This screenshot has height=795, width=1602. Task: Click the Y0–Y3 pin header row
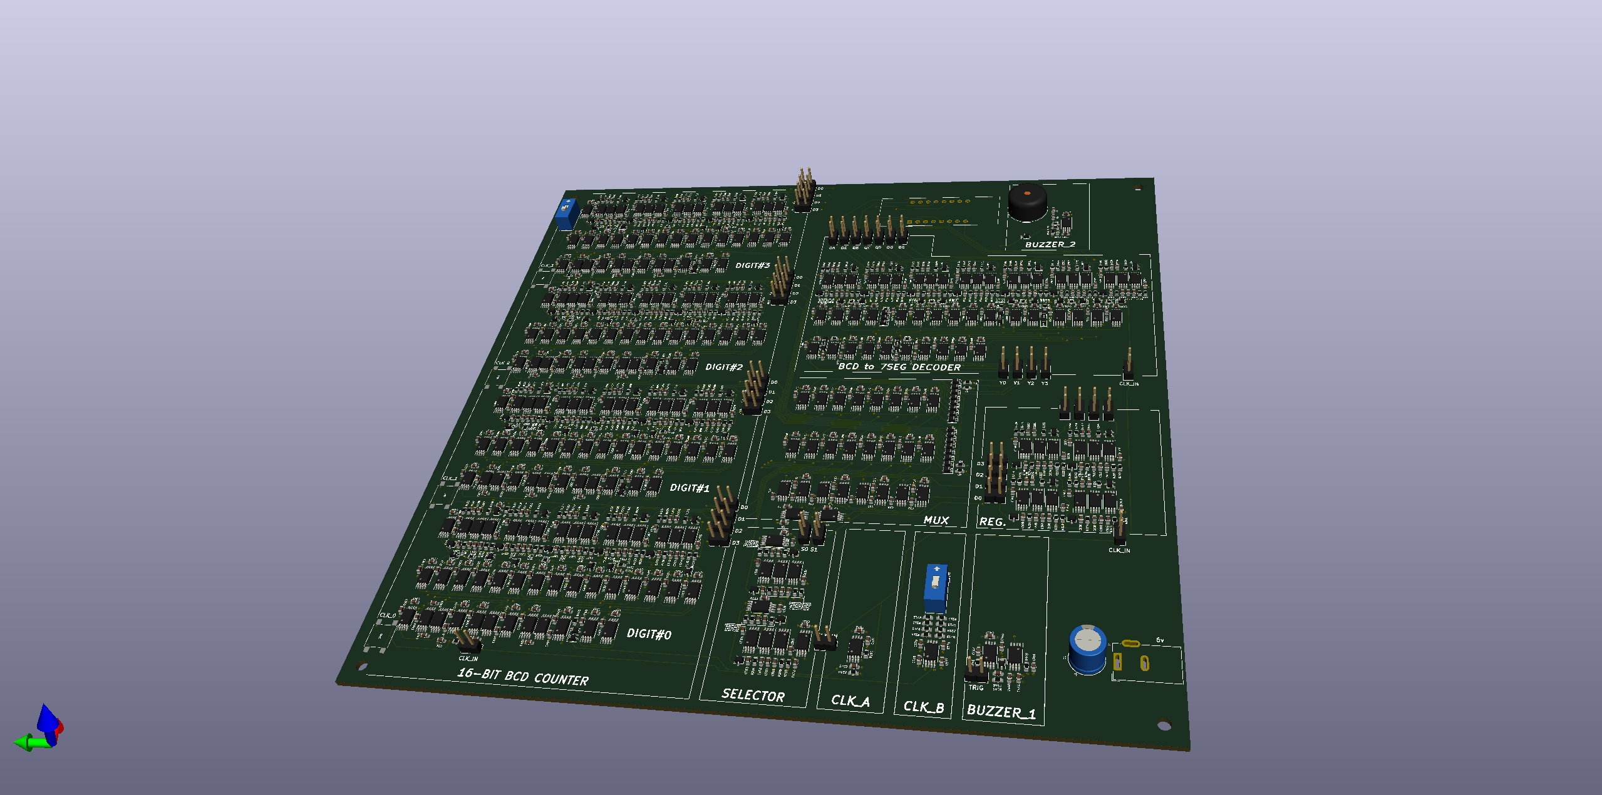[1024, 363]
